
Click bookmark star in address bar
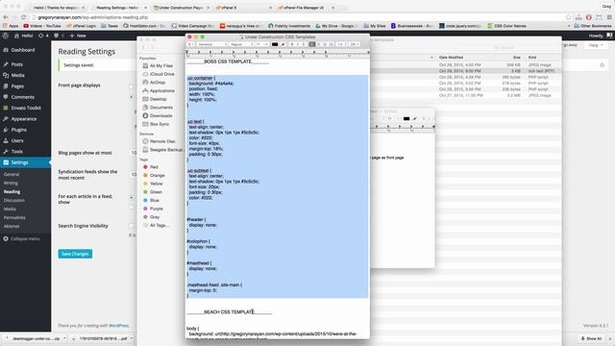pos(569,17)
